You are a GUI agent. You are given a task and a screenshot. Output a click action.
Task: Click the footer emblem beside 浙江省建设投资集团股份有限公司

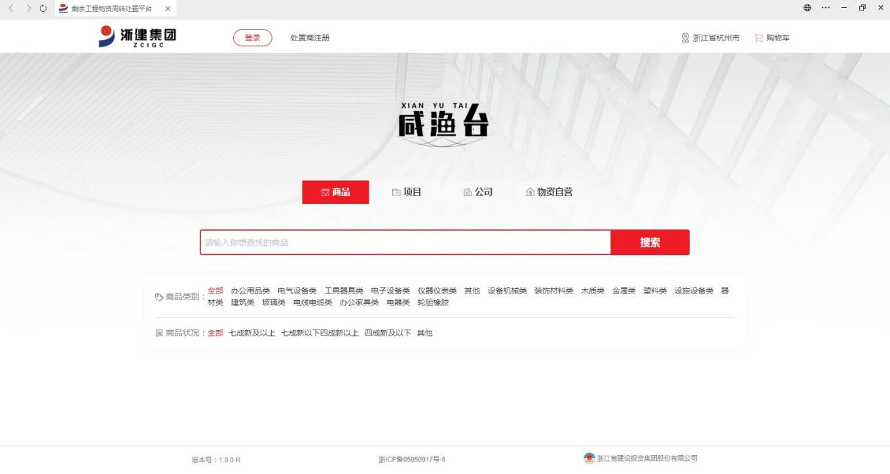pyautogui.click(x=589, y=458)
